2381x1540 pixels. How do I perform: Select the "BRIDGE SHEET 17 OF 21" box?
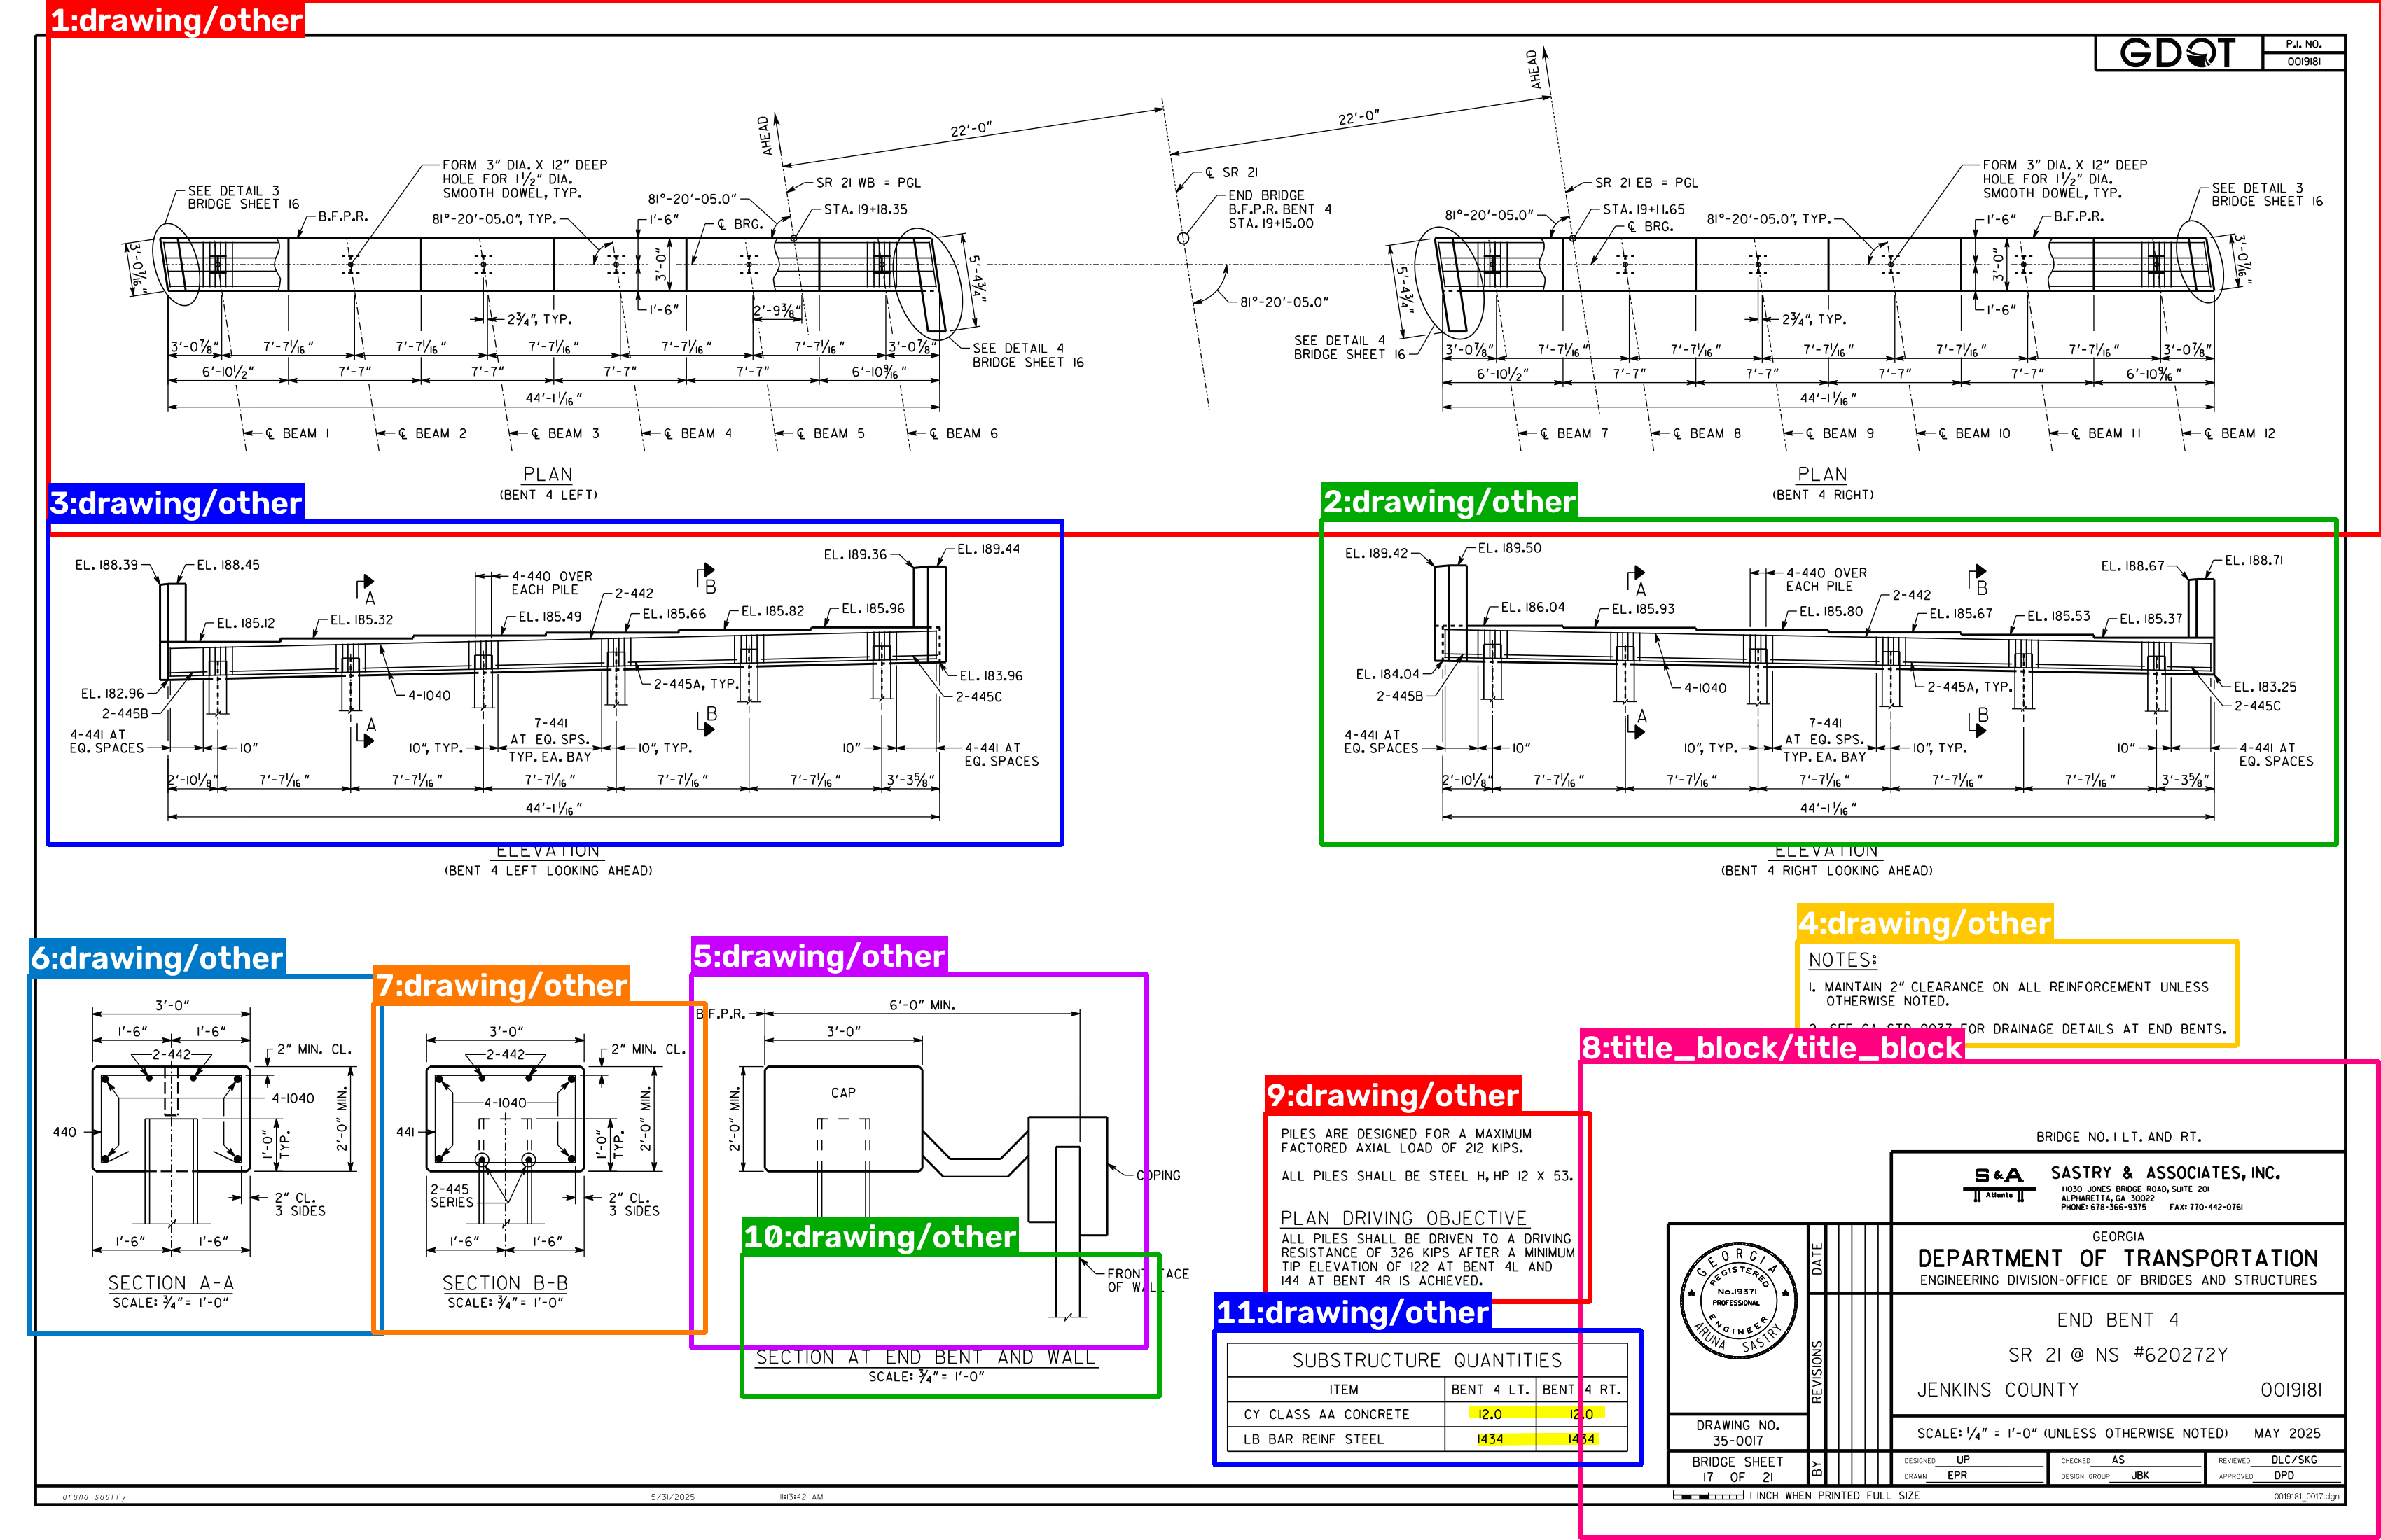tap(1737, 1469)
